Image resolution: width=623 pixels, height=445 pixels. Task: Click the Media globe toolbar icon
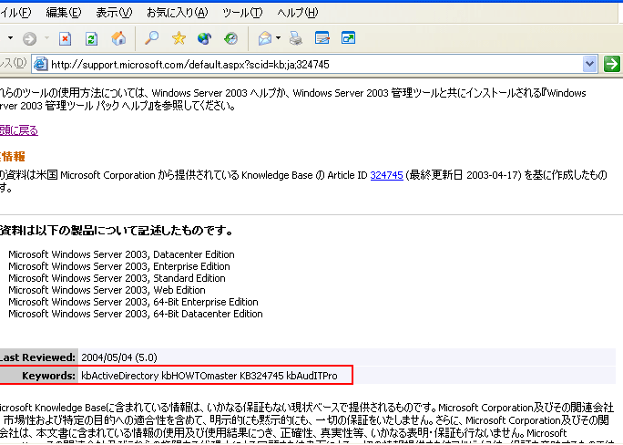coord(204,38)
